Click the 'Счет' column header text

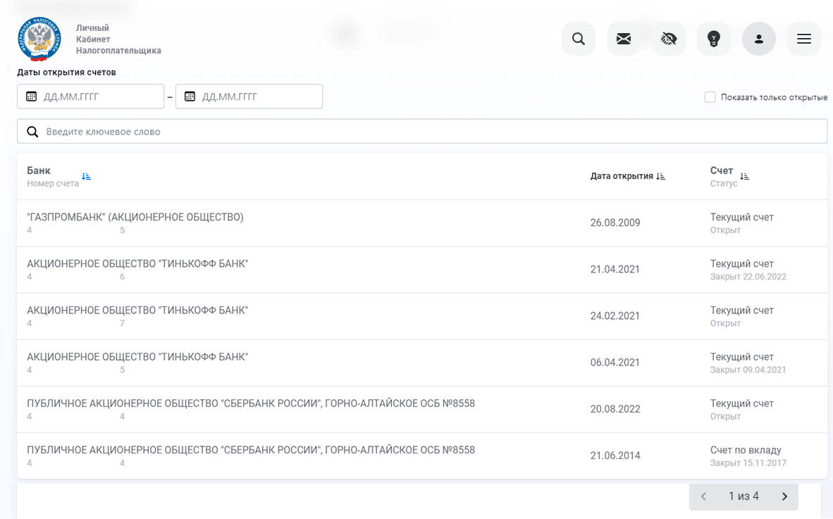click(722, 170)
